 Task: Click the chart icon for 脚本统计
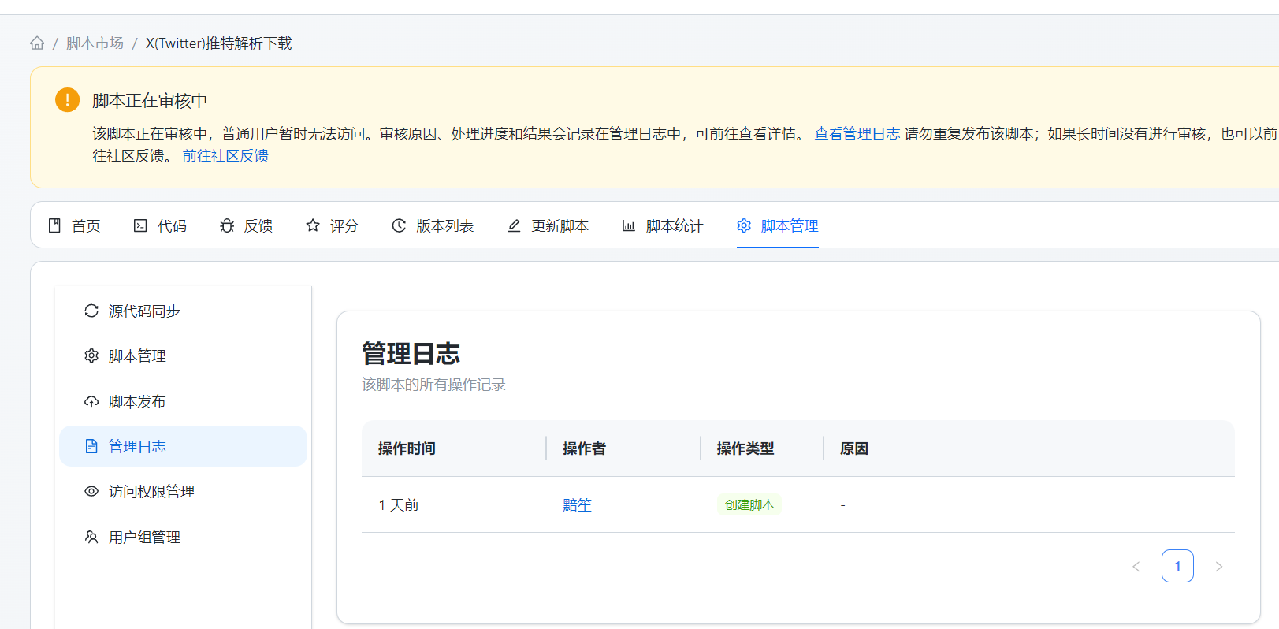[x=628, y=225]
